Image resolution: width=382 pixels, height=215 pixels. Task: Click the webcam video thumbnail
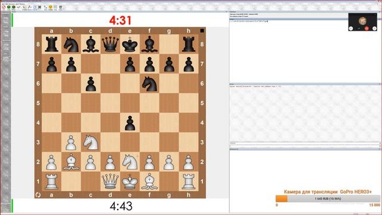pyautogui.click(x=363, y=22)
